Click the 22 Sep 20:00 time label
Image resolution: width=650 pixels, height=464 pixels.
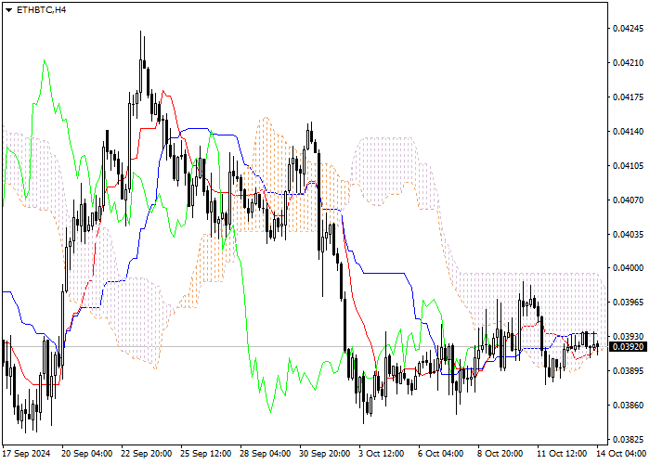[147, 454]
